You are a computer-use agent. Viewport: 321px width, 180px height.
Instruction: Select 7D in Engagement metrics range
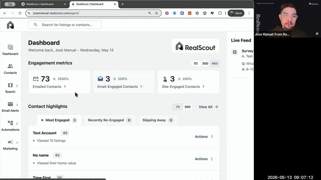pyautogui.click(x=196, y=64)
